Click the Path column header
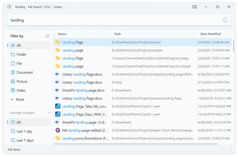Screen dimensions: 238x157 118,34
